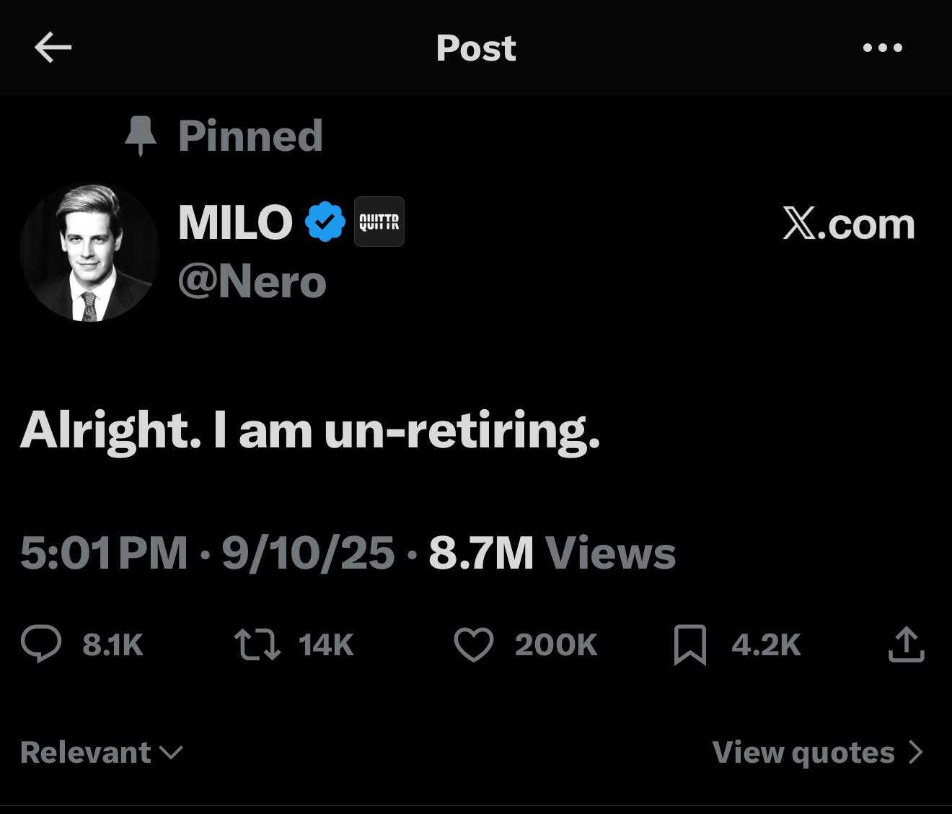The width and height of the screenshot is (952, 814).
Task: Tap the MILO display name
Action: [x=235, y=222]
